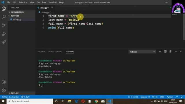185x104 pixels.
Task: Open the Explorer view in activity bar
Action: [x=4, y=8]
